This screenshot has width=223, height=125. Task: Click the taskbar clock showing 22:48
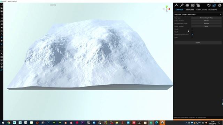pos(213,123)
